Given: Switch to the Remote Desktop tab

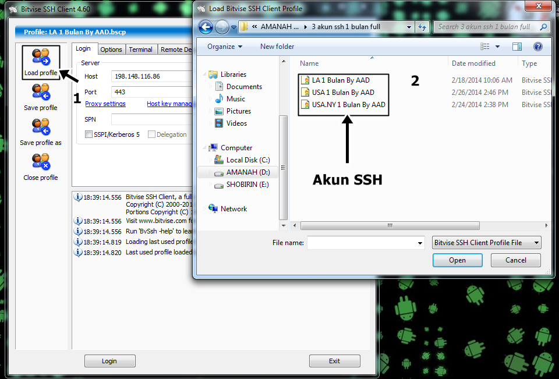Looking at the screenshot, I should pyautogui.click(x=175, y=49).
